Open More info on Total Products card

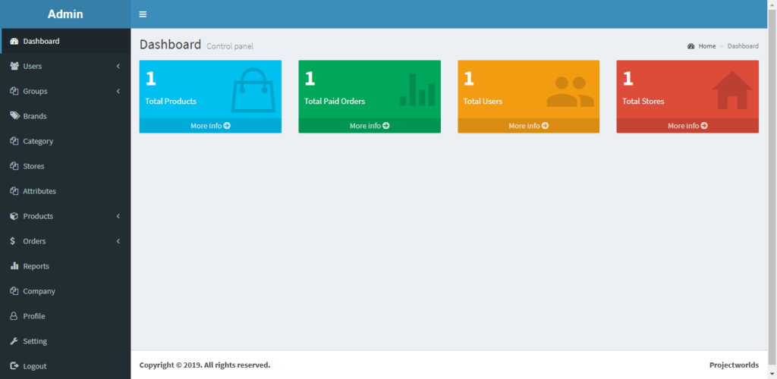(x=210, y=126)
